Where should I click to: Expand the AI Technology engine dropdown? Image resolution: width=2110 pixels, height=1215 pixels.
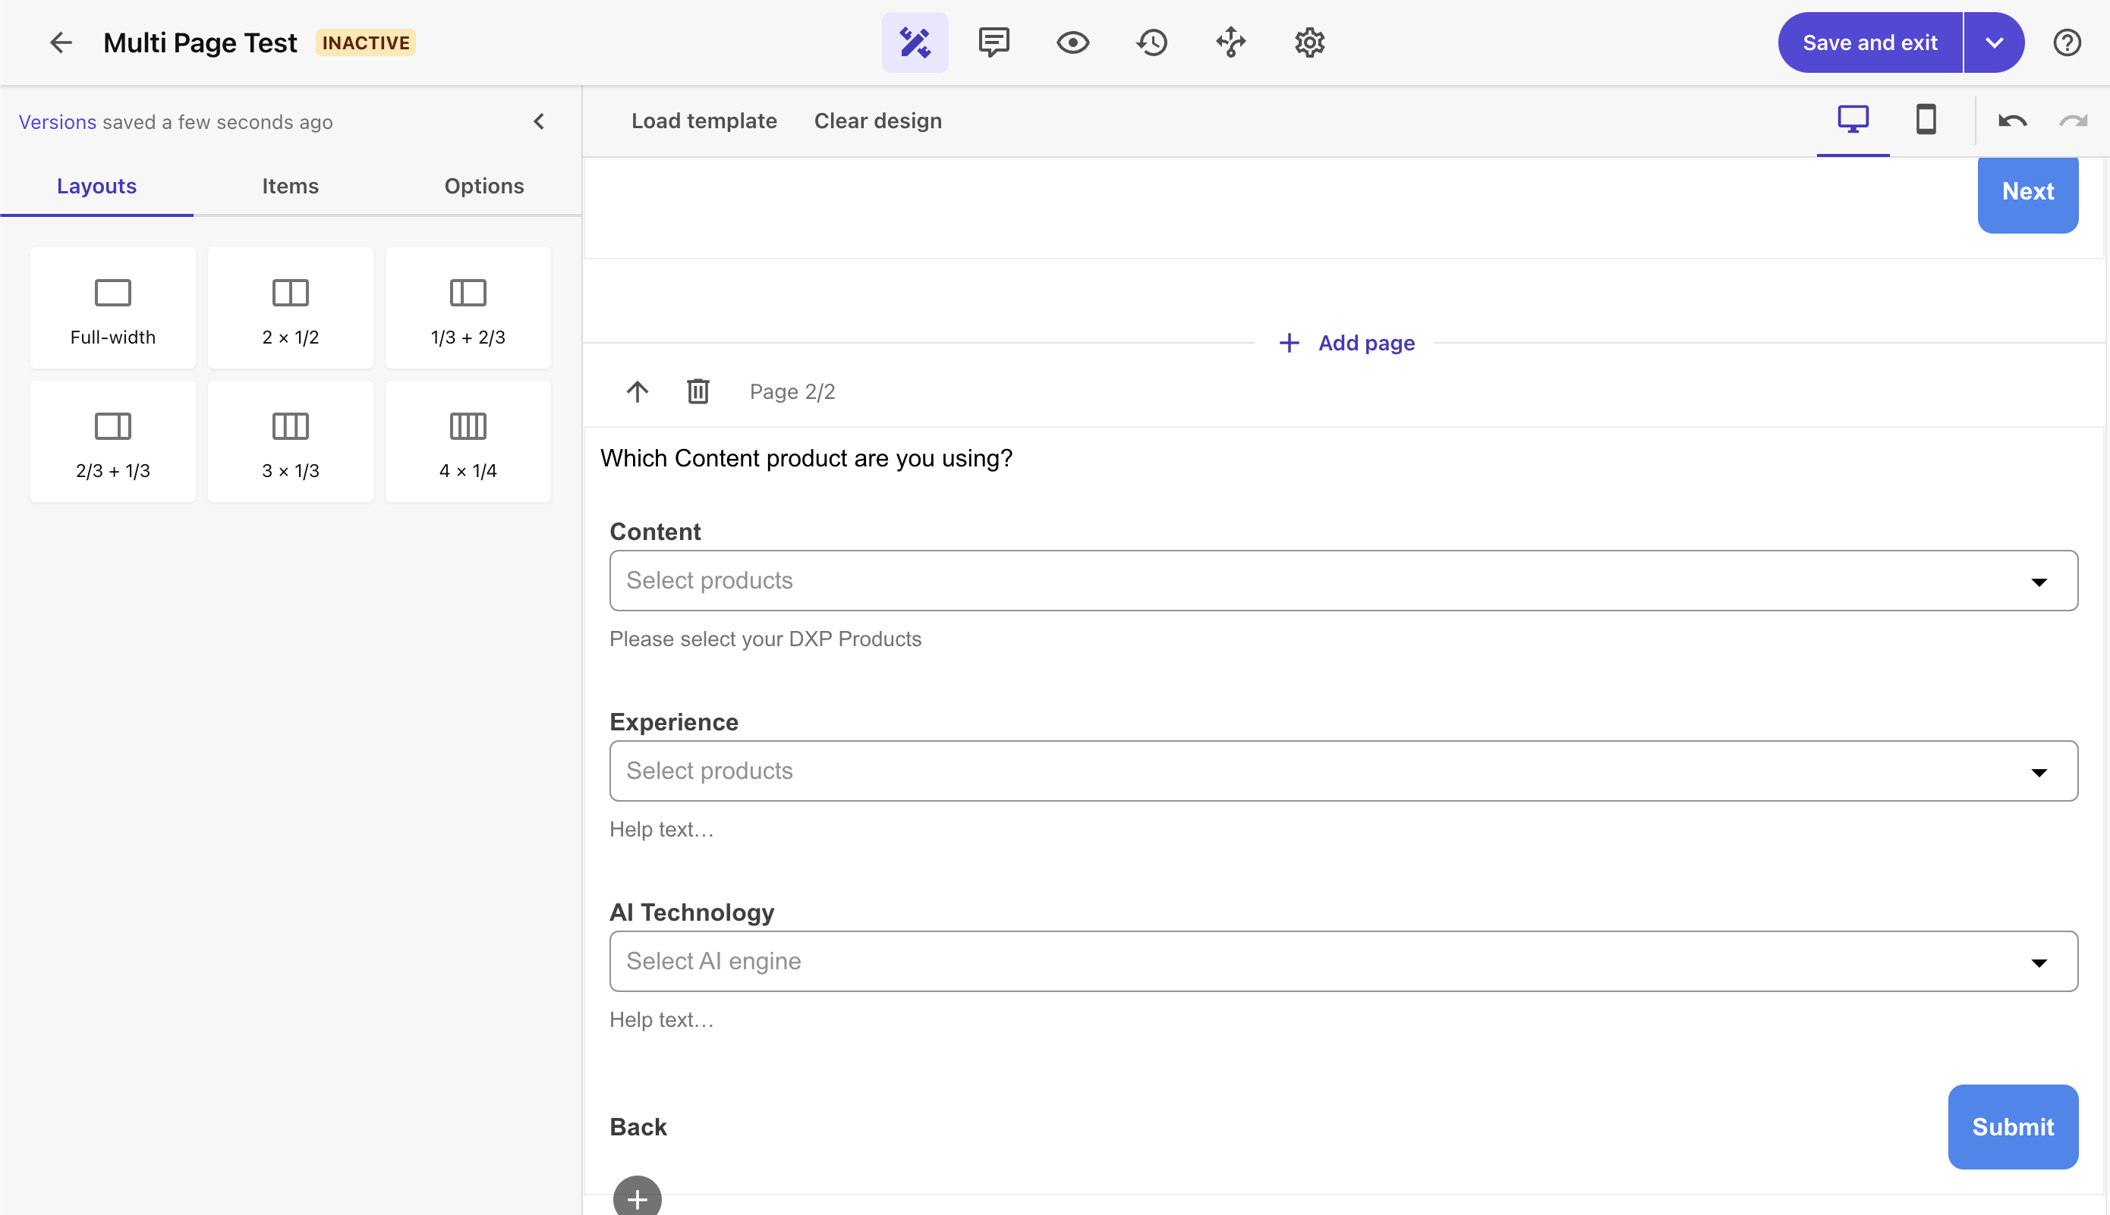point(2040,962)
